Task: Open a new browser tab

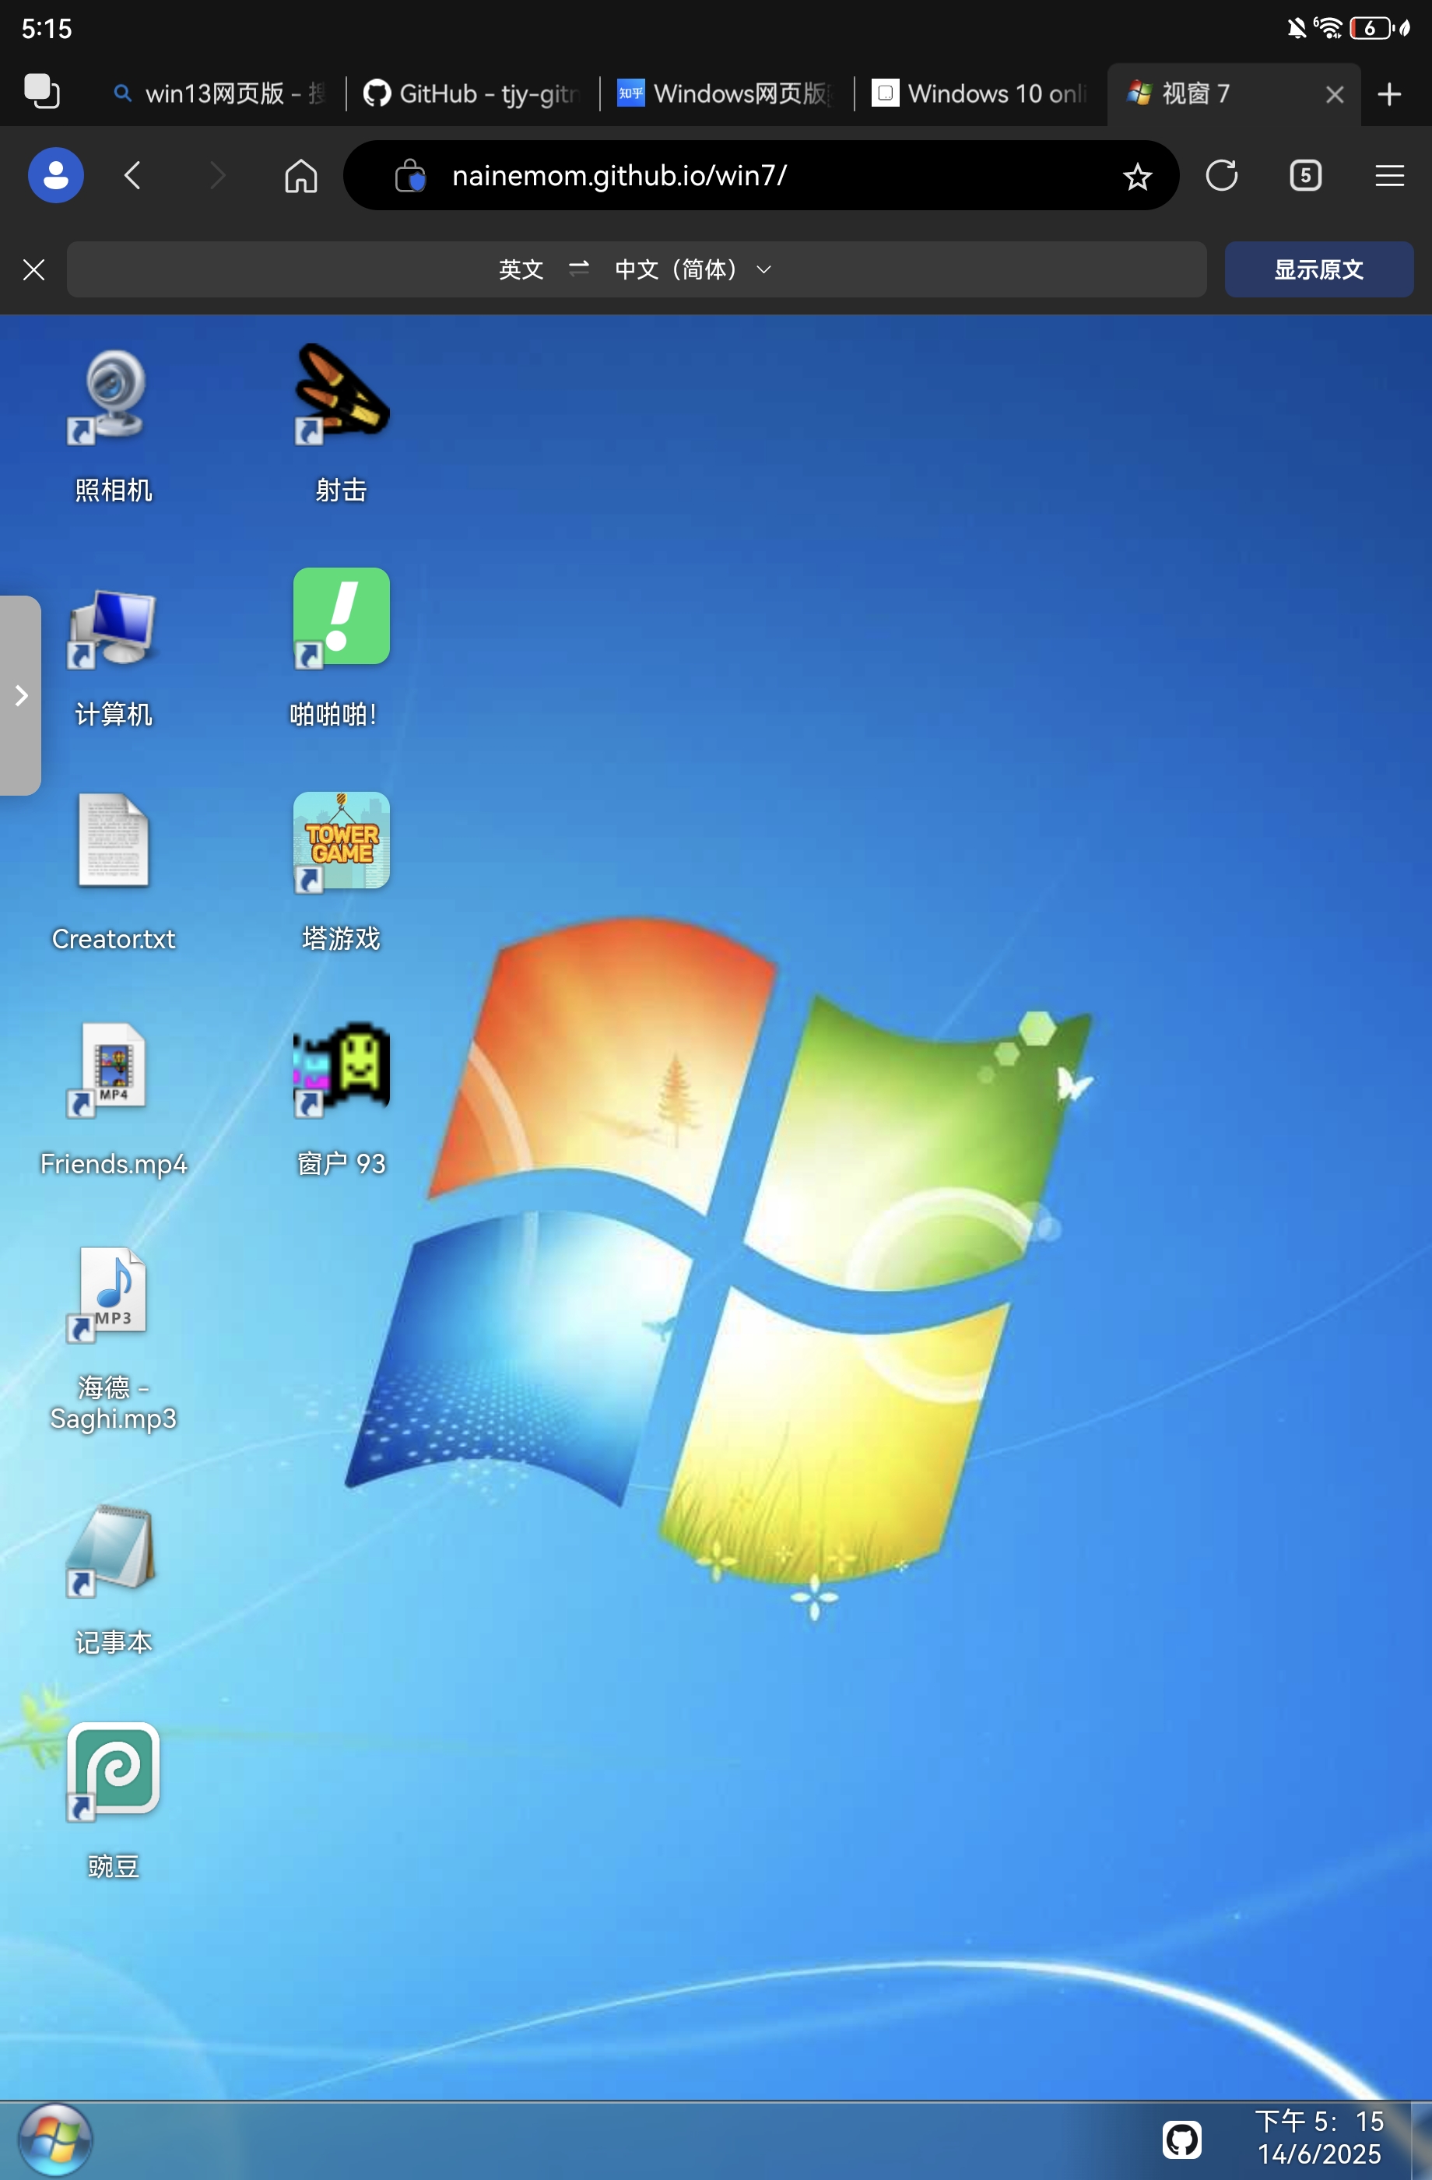Action: point(1389,94)
